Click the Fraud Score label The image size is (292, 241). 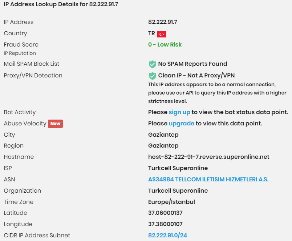point(21,45)
